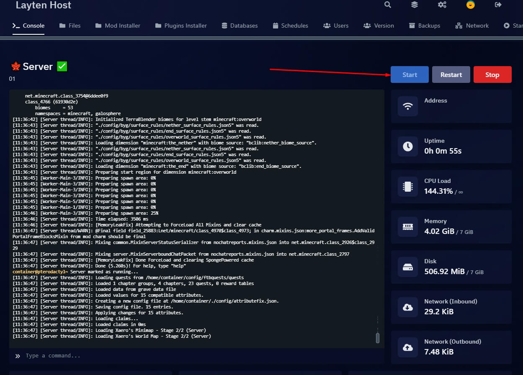
Task: Click the Network Outbound upload cloud icon
Action: coord(407,347)
